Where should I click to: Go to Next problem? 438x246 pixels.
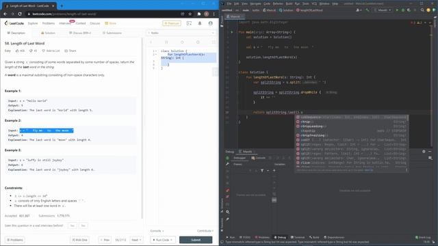136,240
